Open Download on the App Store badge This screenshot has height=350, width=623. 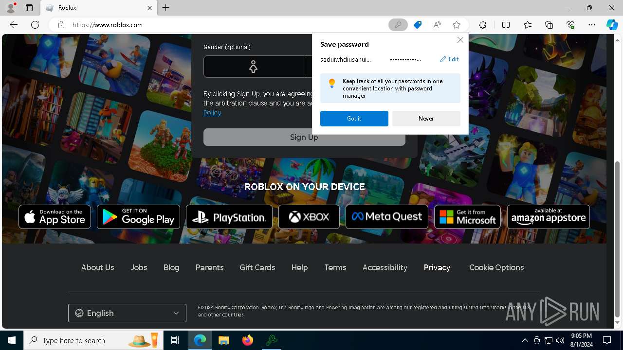[55, 217]
